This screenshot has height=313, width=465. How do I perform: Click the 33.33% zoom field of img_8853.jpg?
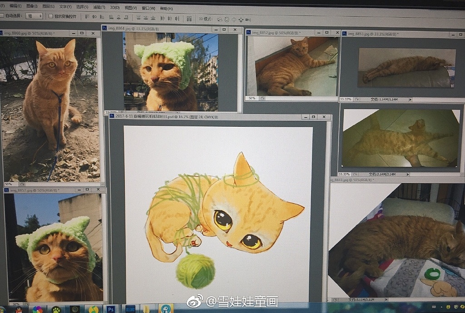coord(345,99)
